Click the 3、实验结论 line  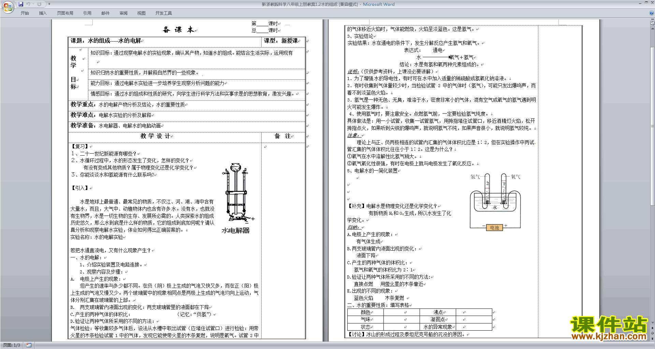[360, 36]
